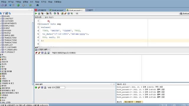Open dropdown arrow next to Explain Plan icon
The height and width of the screenshot is (106, 189).
(45, 14)
